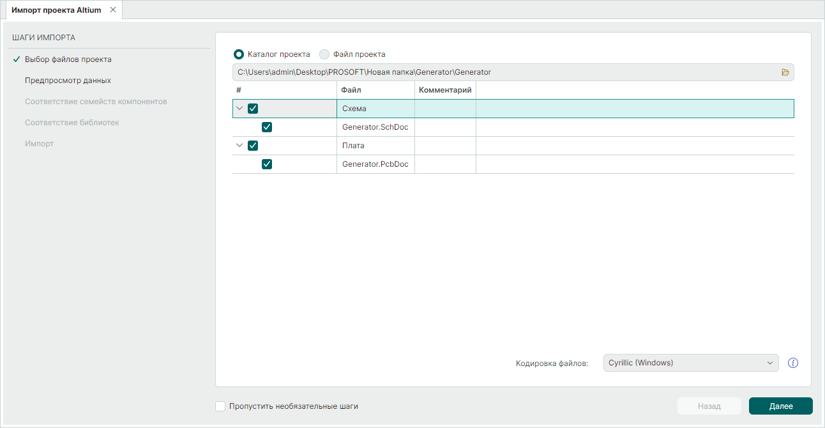This screenshot has height=428, width=825.
Task: Toggle the Generator.PcbDoc file checkbox
Action: tap(267, 164)
